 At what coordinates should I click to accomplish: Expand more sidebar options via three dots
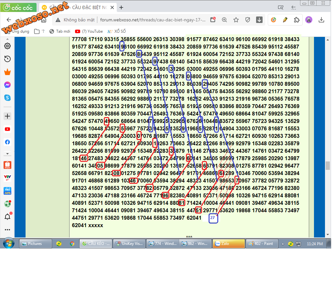tap(7, 230)
